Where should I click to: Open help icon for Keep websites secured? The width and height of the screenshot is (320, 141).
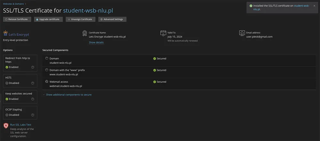(33, 99)
